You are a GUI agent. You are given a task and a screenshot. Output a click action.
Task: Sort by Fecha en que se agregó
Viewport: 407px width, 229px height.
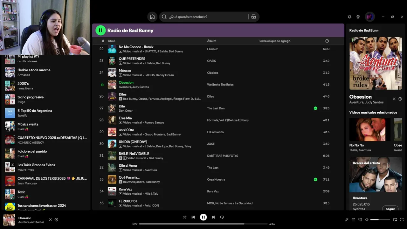pos(274,41)
